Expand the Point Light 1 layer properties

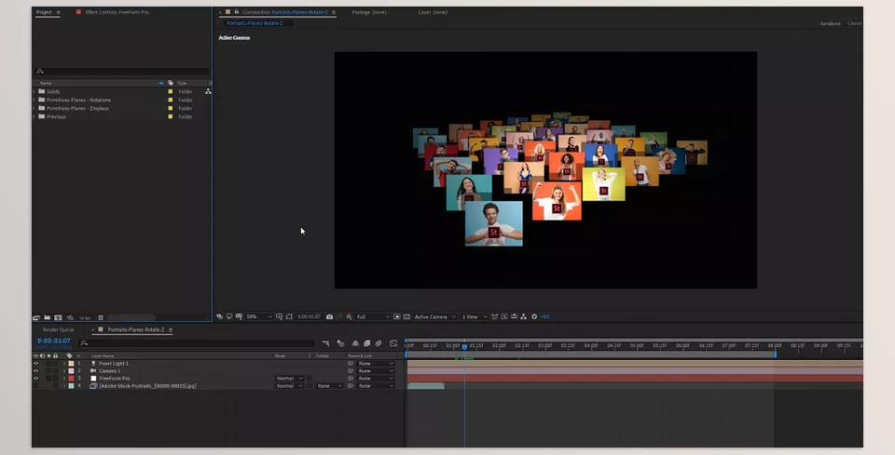tap(64, 363)
